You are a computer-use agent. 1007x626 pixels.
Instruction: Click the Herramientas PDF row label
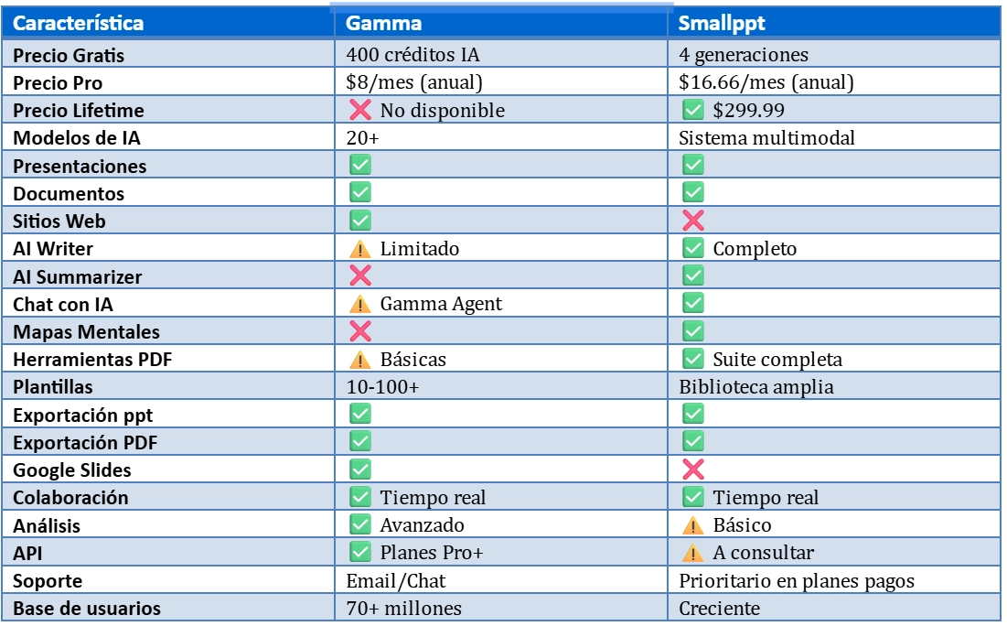point(92,360)
